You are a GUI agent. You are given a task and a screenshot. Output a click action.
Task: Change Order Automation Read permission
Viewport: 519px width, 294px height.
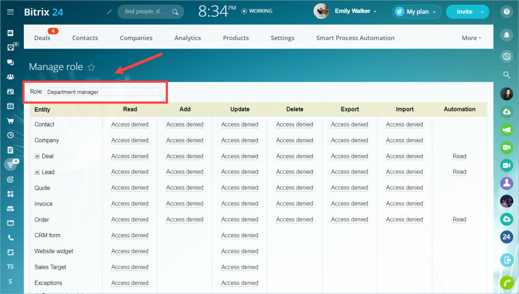459,219
